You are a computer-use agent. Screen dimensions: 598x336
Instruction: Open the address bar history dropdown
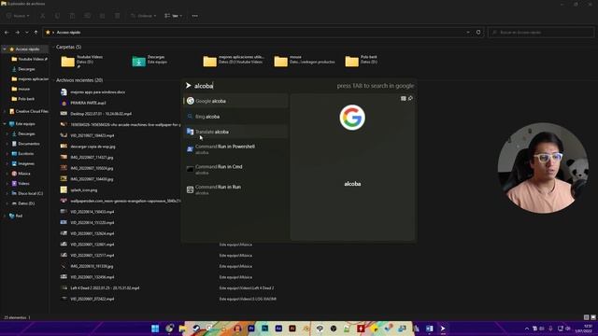[468, 33]
